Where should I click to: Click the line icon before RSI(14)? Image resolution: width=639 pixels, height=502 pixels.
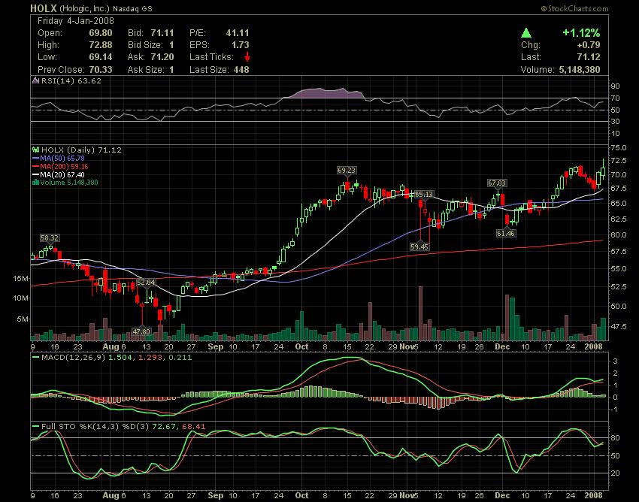36,80
